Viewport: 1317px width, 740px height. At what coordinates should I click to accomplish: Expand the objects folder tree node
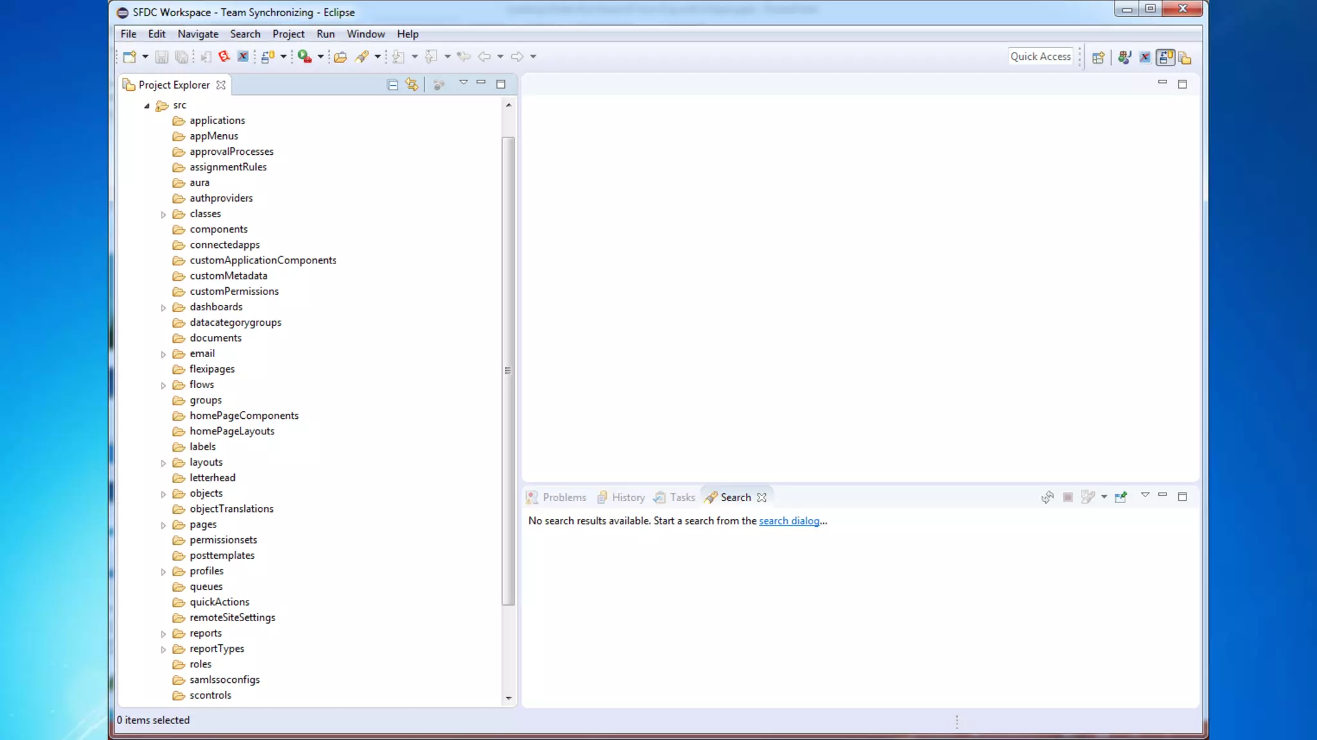[x=163, y=494]
